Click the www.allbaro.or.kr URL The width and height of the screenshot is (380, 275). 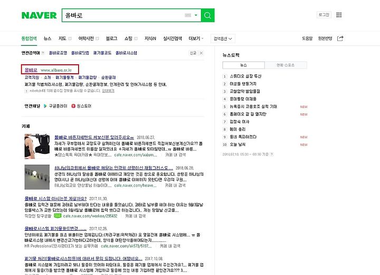(x=56, y=70)
